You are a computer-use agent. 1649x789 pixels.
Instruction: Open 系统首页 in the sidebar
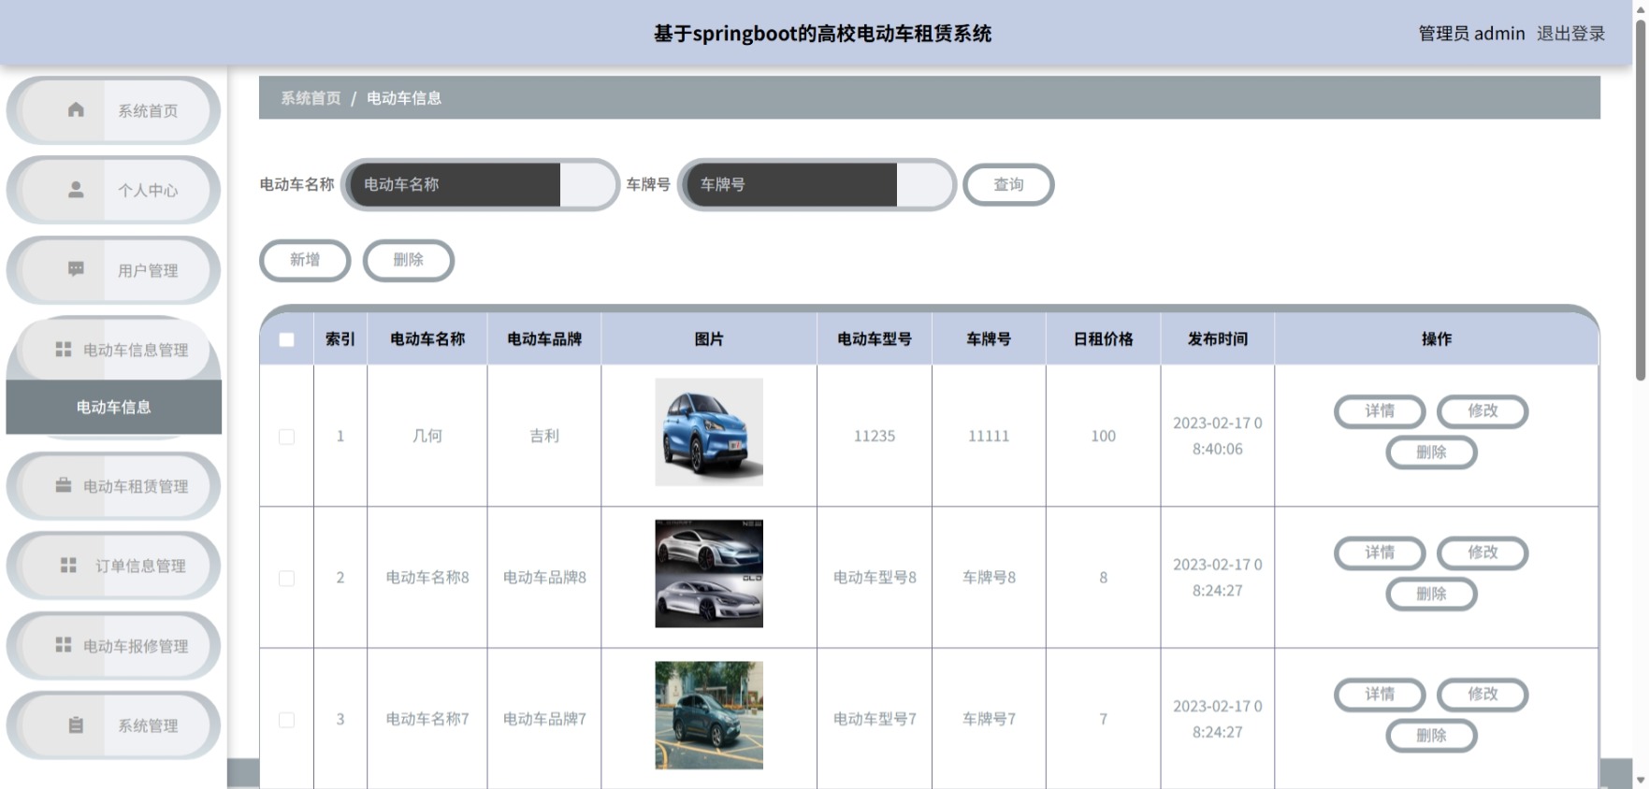tap(114, 110)
